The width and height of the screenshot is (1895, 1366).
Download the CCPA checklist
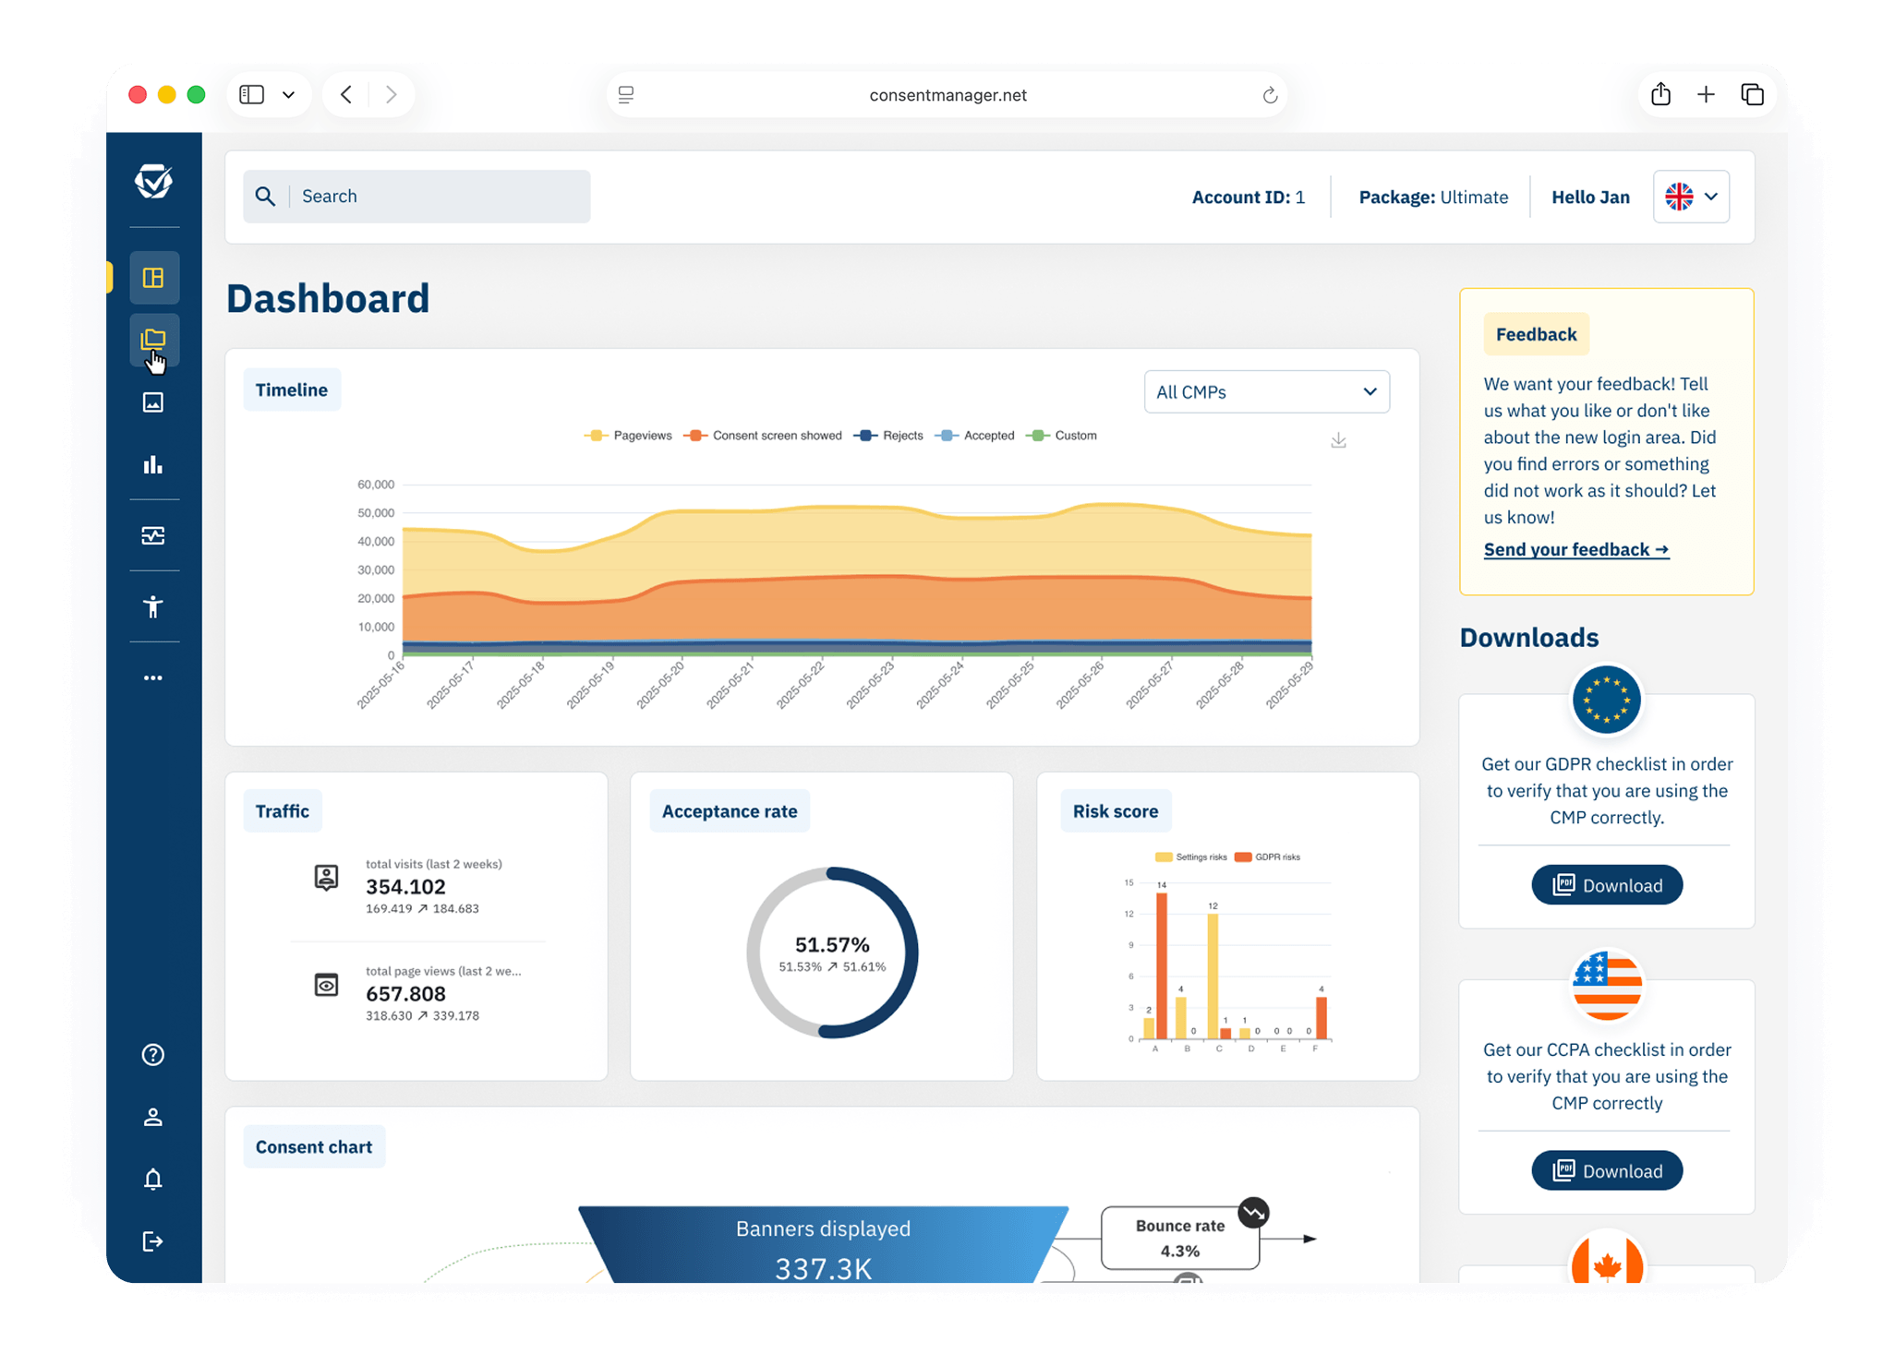[x=1607, y=1170]
